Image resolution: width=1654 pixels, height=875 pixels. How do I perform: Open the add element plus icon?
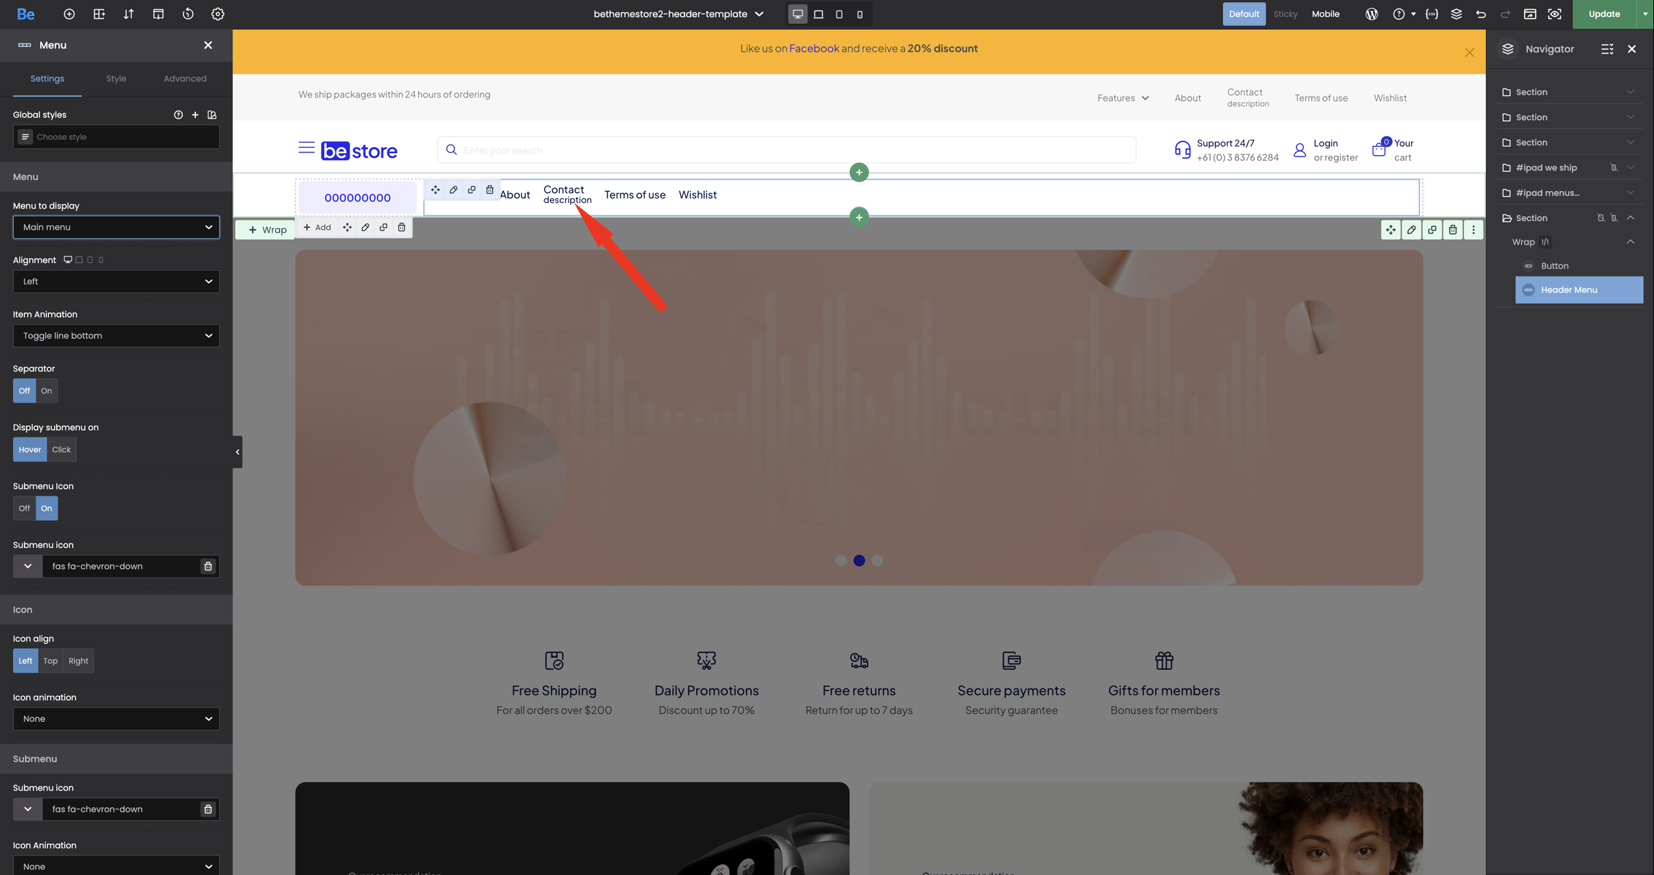click(x=69, y=14)
